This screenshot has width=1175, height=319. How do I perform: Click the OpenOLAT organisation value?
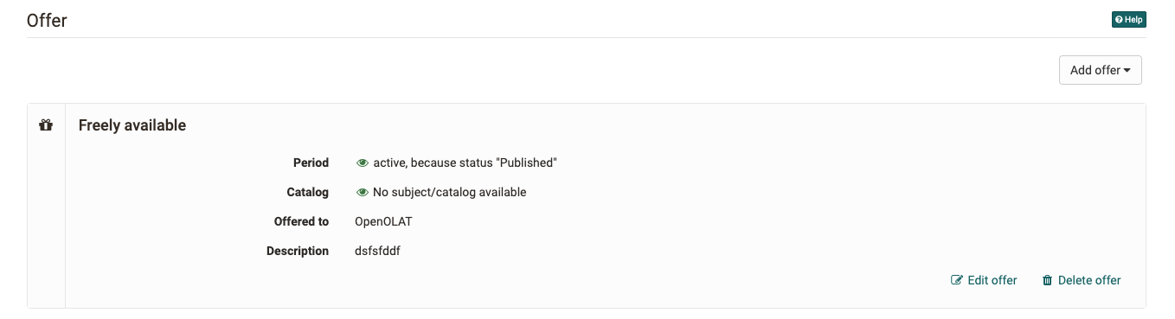tap(384, 221)
